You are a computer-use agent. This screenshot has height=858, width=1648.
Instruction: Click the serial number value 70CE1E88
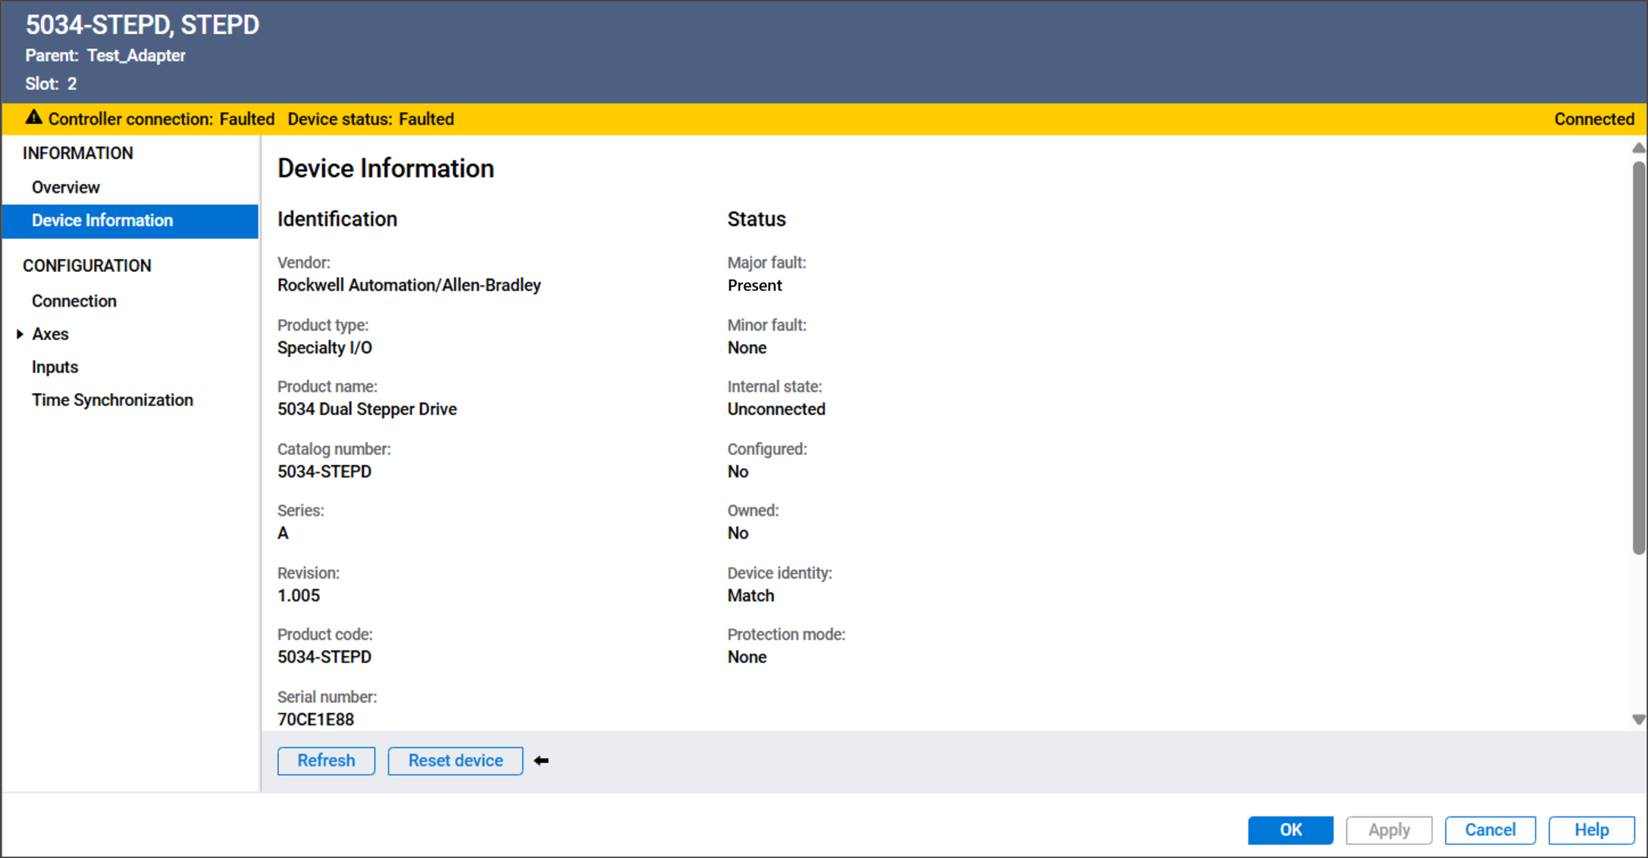(315, 719)
